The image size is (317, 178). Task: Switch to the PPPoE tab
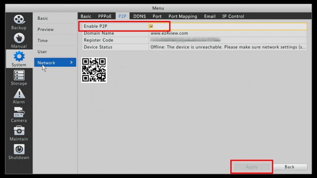[105, 16]
